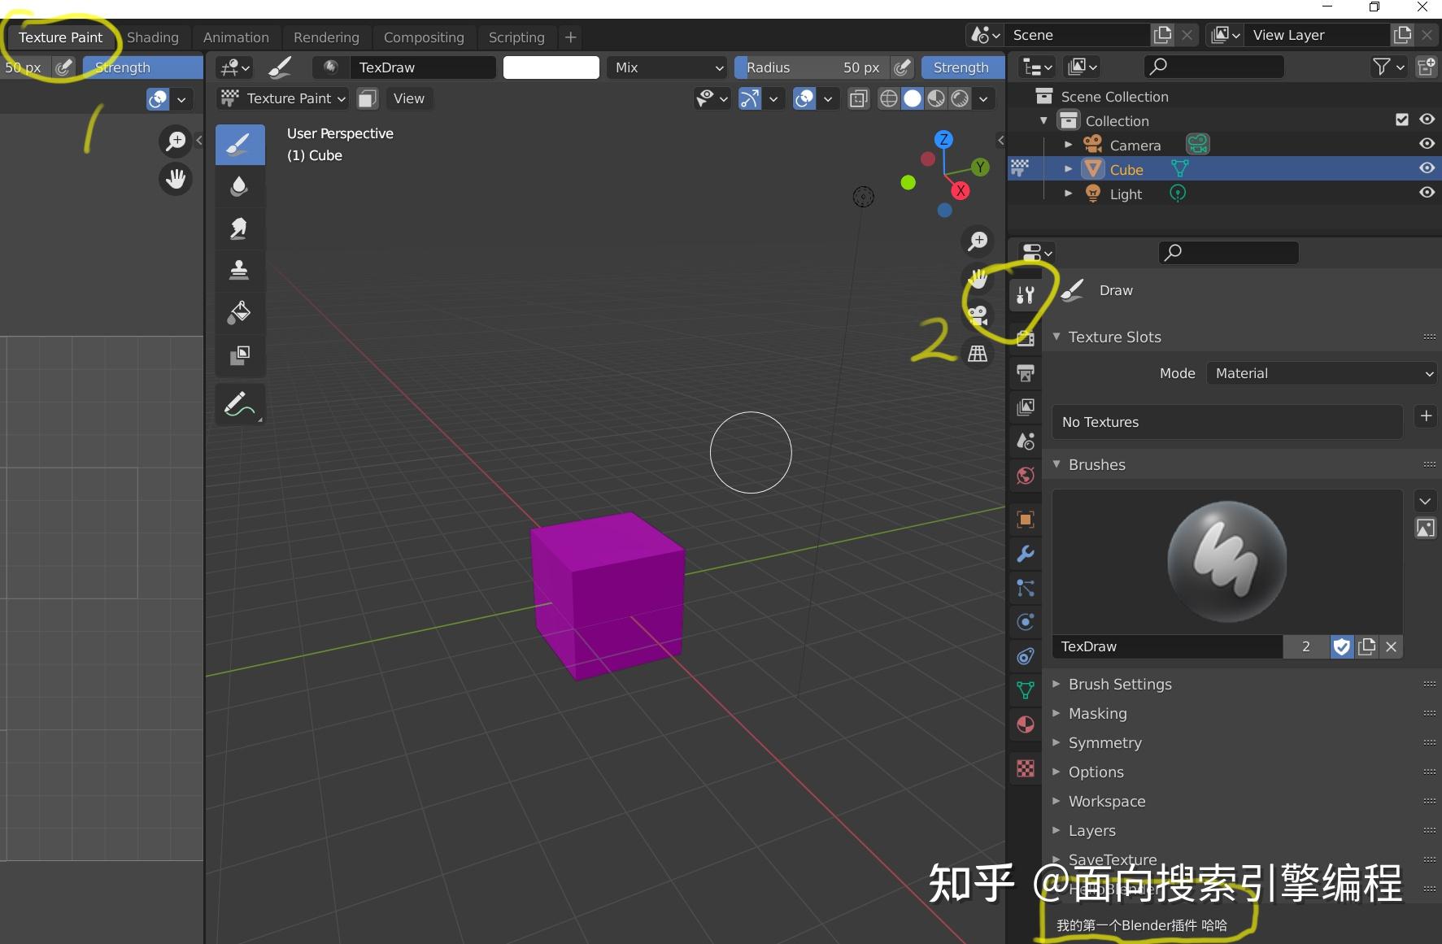
Task: Open the Scripting workspace tab
Action: (x=516, y=37)
